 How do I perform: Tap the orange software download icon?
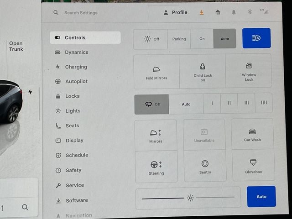202,12
